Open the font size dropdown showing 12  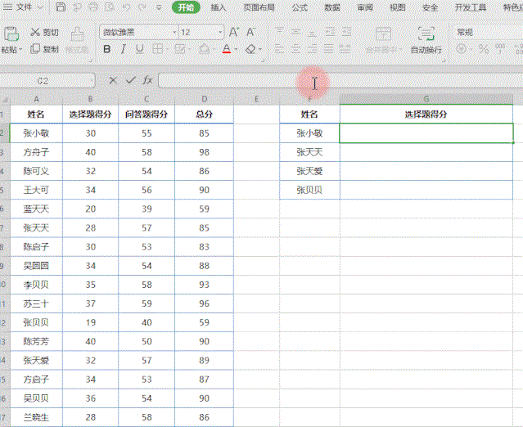[x=201, y=33]
